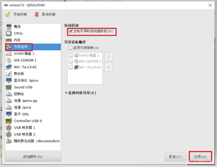Open the NIC :7a:13:42 network icon

tap(9, 67)
